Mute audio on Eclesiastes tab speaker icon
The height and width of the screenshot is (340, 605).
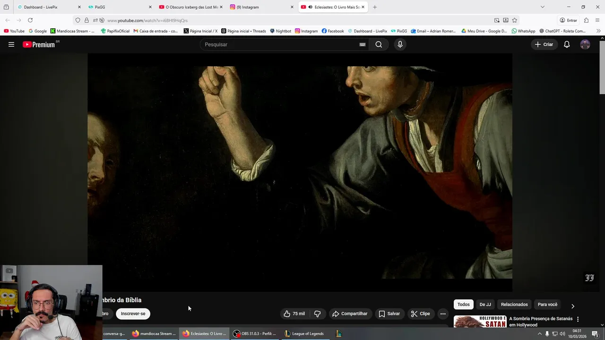pyautogui.click(x=310, y=7)
